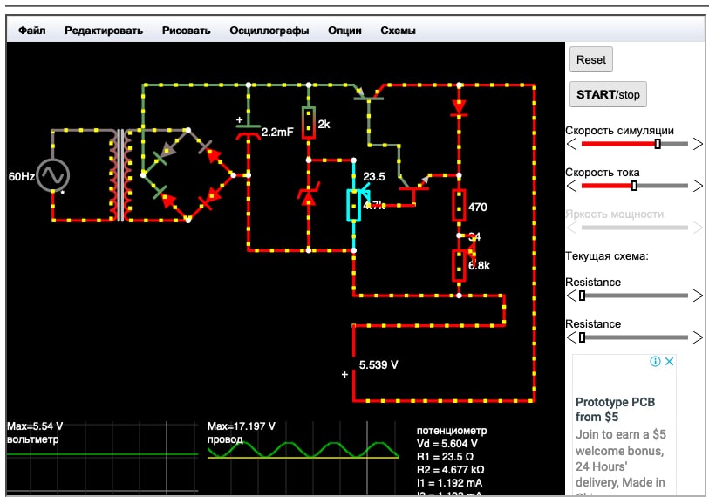709x497 pixels.
Task: Click left arrow of first Resistance slider
Action: click(571, 296)
